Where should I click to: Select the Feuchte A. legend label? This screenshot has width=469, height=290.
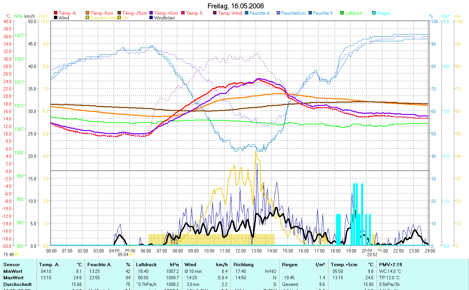point(260,13)
